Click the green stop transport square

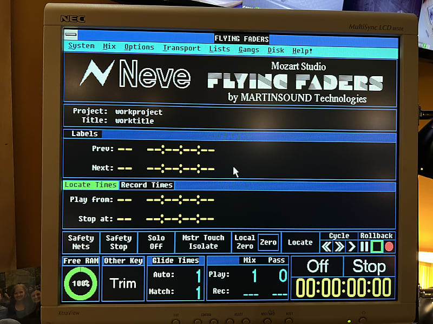[x=377, y=246]
